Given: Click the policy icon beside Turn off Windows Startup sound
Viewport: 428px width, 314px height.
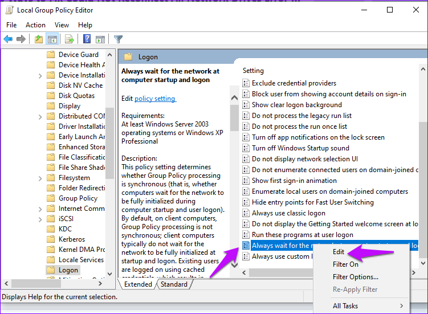Looking at the screenshot, I should 246,148.
